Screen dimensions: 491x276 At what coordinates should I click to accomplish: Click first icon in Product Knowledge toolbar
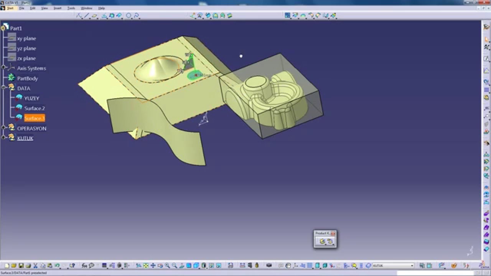click(322, 241)
